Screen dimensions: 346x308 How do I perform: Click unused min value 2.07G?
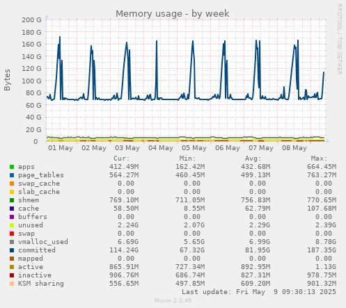[x=194, y=225]
